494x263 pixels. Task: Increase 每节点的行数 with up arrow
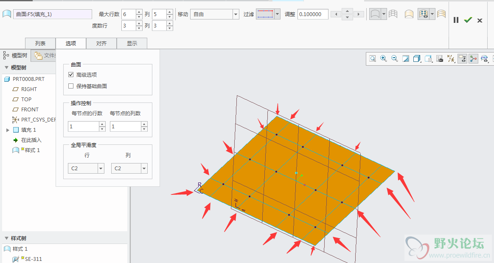[102, 124]
